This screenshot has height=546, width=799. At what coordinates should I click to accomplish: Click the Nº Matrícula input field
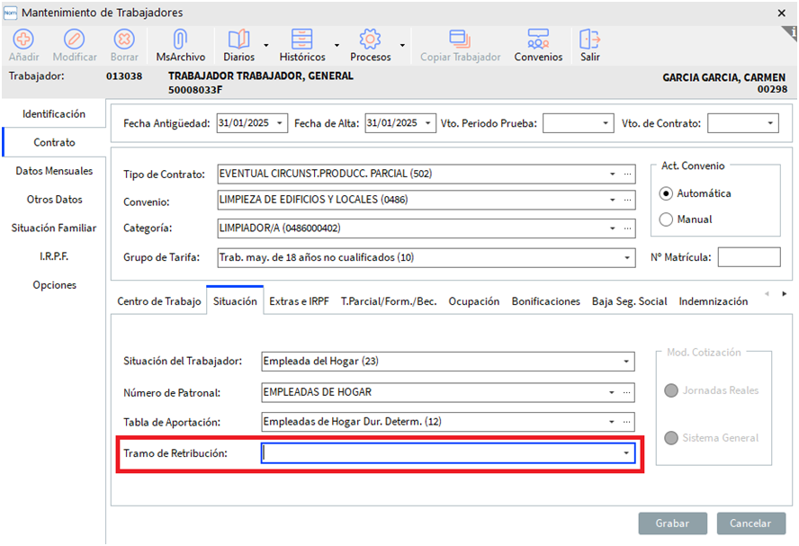749,257
